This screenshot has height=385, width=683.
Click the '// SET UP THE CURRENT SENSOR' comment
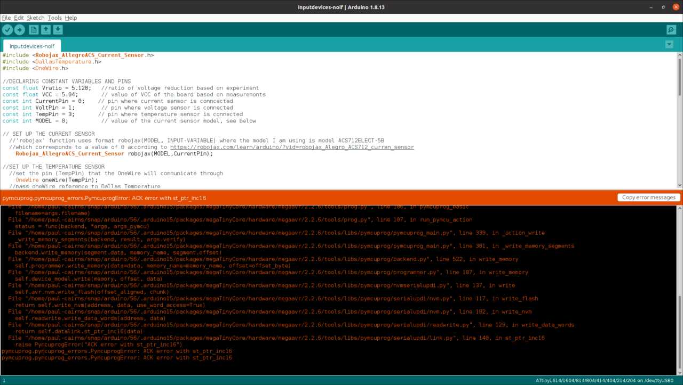click(x=49, y=134)
